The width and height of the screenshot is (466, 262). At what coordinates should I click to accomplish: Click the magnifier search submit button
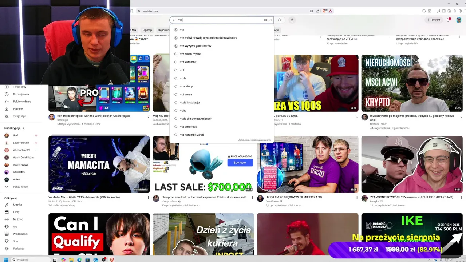pyautogui.click(x=279, y=20)
